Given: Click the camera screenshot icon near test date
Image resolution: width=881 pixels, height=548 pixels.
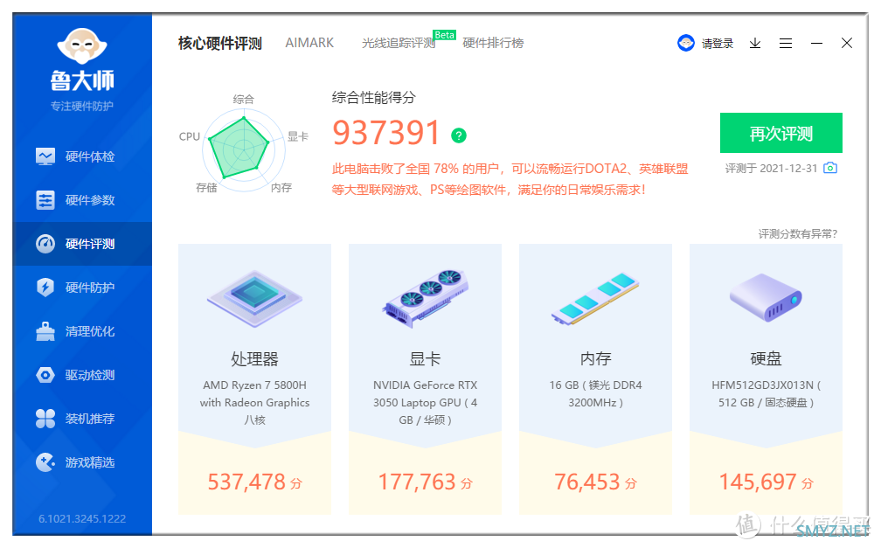Looking at the screenshot, I should pyautogui.click(x=830, y=168).
